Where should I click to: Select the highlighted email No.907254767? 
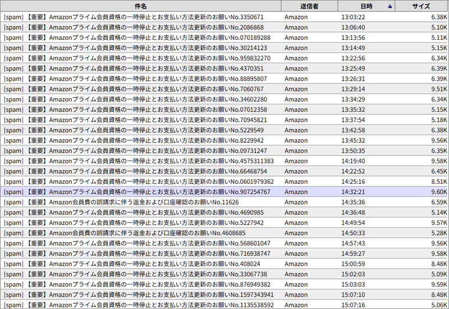(140, 192)
